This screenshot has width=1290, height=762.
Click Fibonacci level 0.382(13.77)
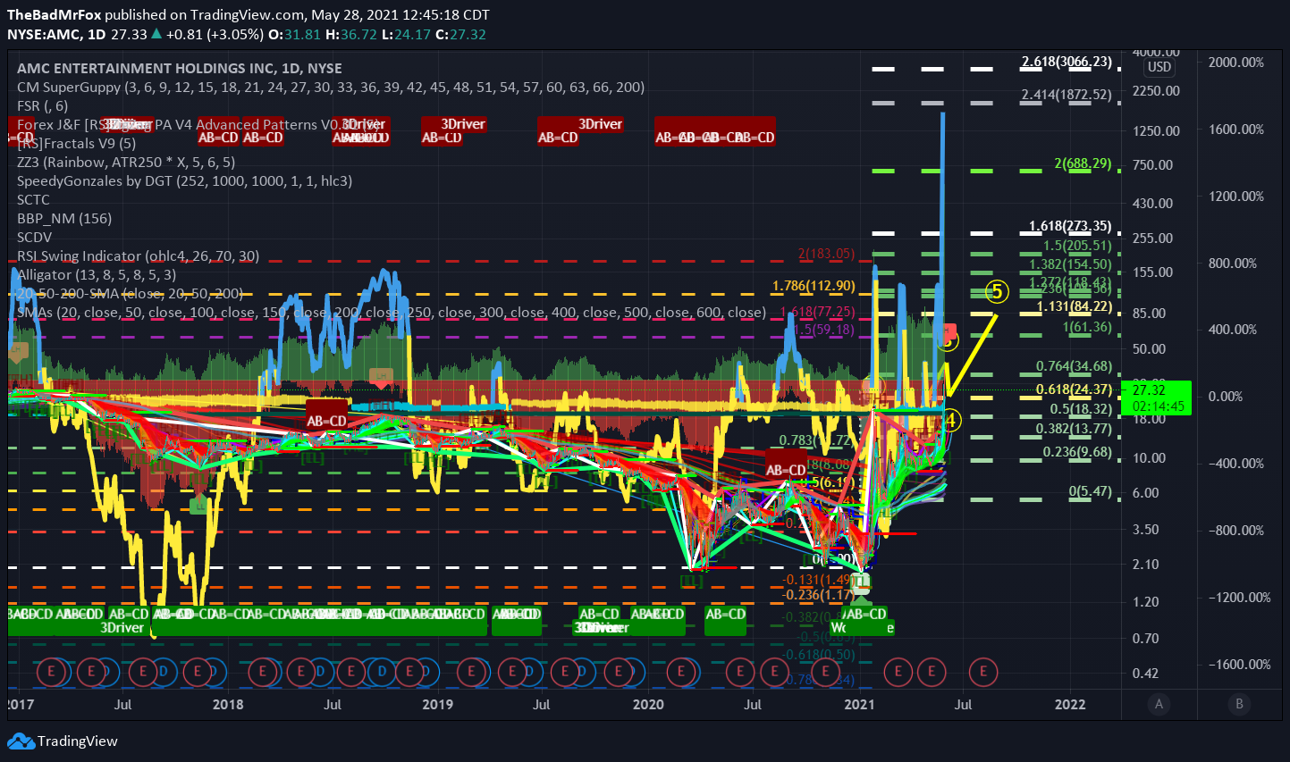(x=1075, y=429)
